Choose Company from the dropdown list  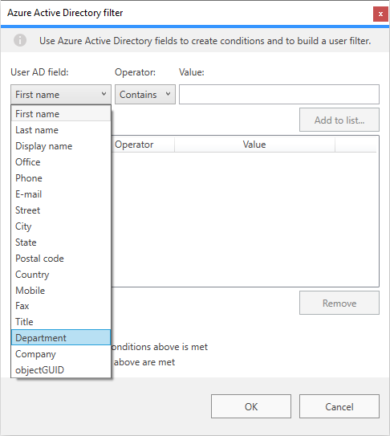click(61, 354)
